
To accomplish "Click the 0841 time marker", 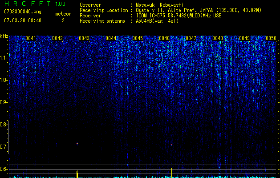I will tap(31, 38).
